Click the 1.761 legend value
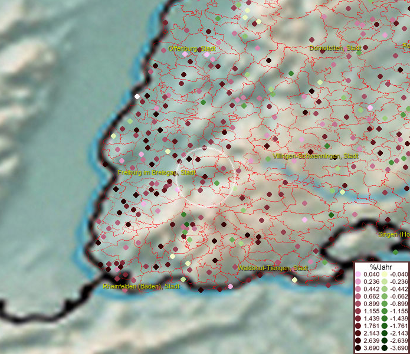410x354 pixels. click(x=371, y=326)
